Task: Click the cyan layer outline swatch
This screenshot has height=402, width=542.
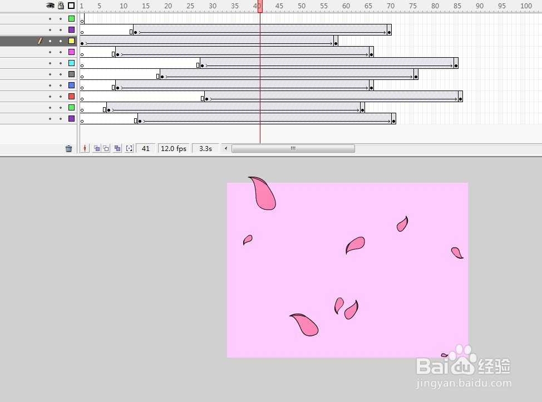Action: pyautogui.click(x=72, y=63)
